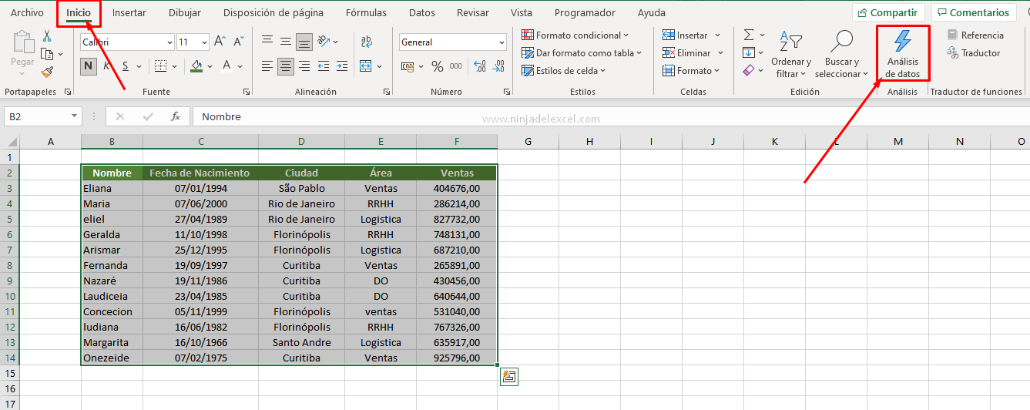Click the Traductor button
Screen dimensions: 1030x410
coord(974,52)
